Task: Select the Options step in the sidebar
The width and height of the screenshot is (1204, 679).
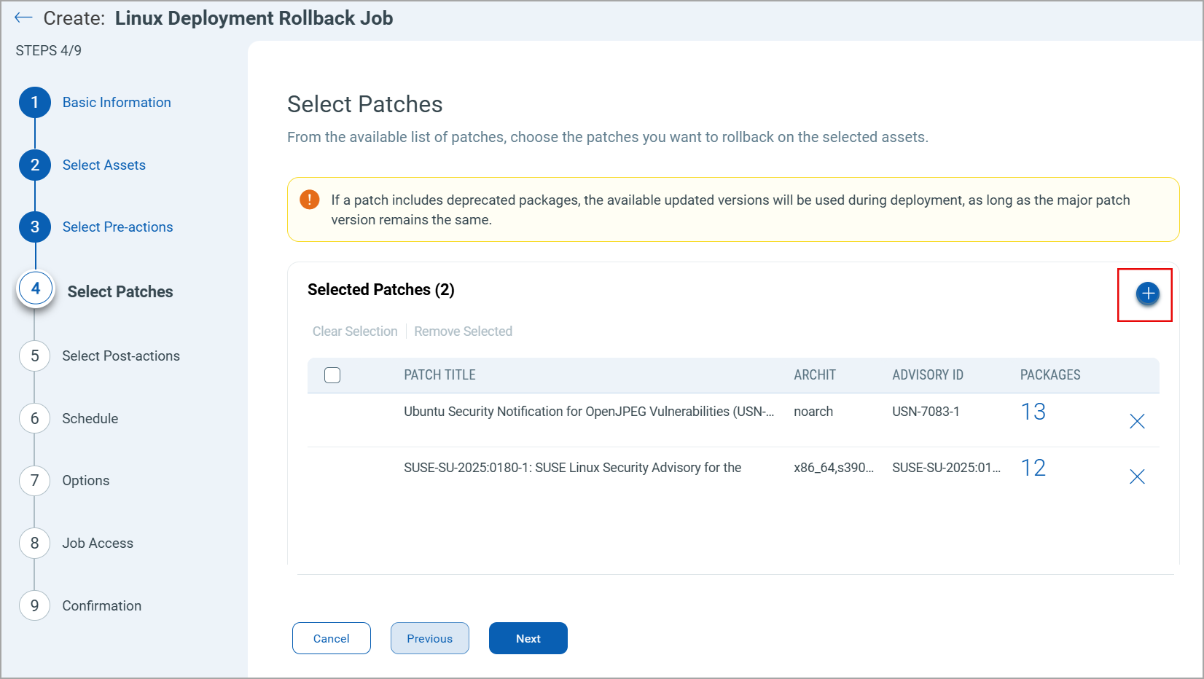Action: tap(34, 480)
